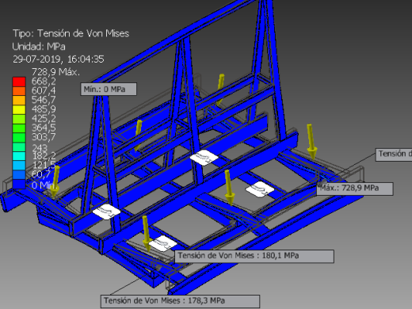Select the yellow load arrow beside the color legend
The height and width of the screenshot is (309, 412).
tap(55, 181)
